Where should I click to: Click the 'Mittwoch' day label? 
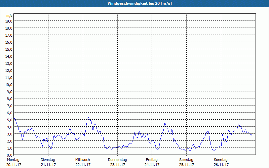(x=83, y=160)
